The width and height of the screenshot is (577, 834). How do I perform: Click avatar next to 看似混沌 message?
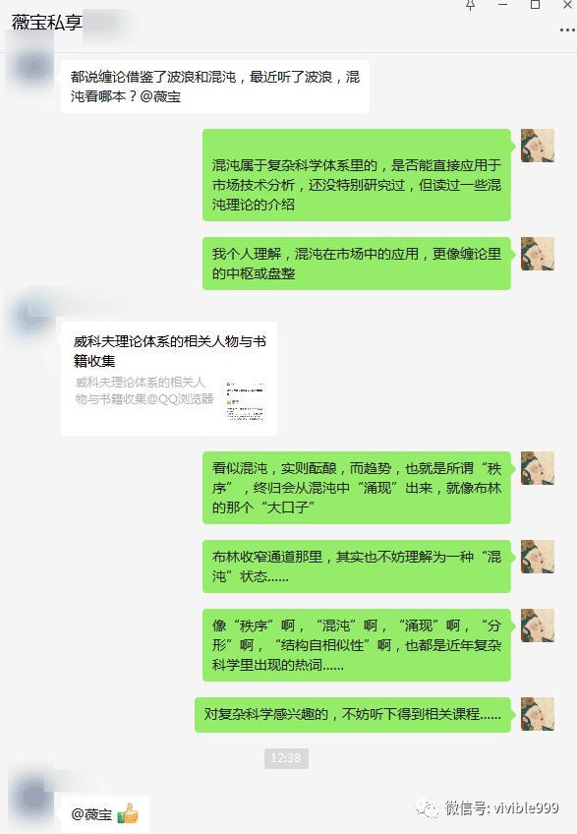(x=537, y=468)
